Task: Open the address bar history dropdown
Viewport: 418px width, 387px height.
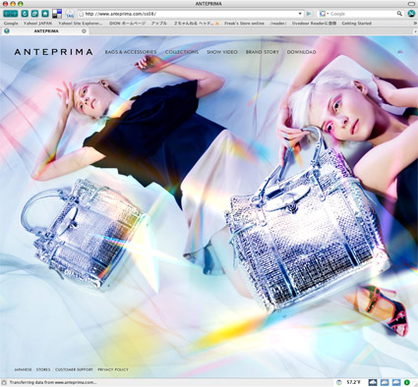Action: pyautogui.click(x=300, y=14)
